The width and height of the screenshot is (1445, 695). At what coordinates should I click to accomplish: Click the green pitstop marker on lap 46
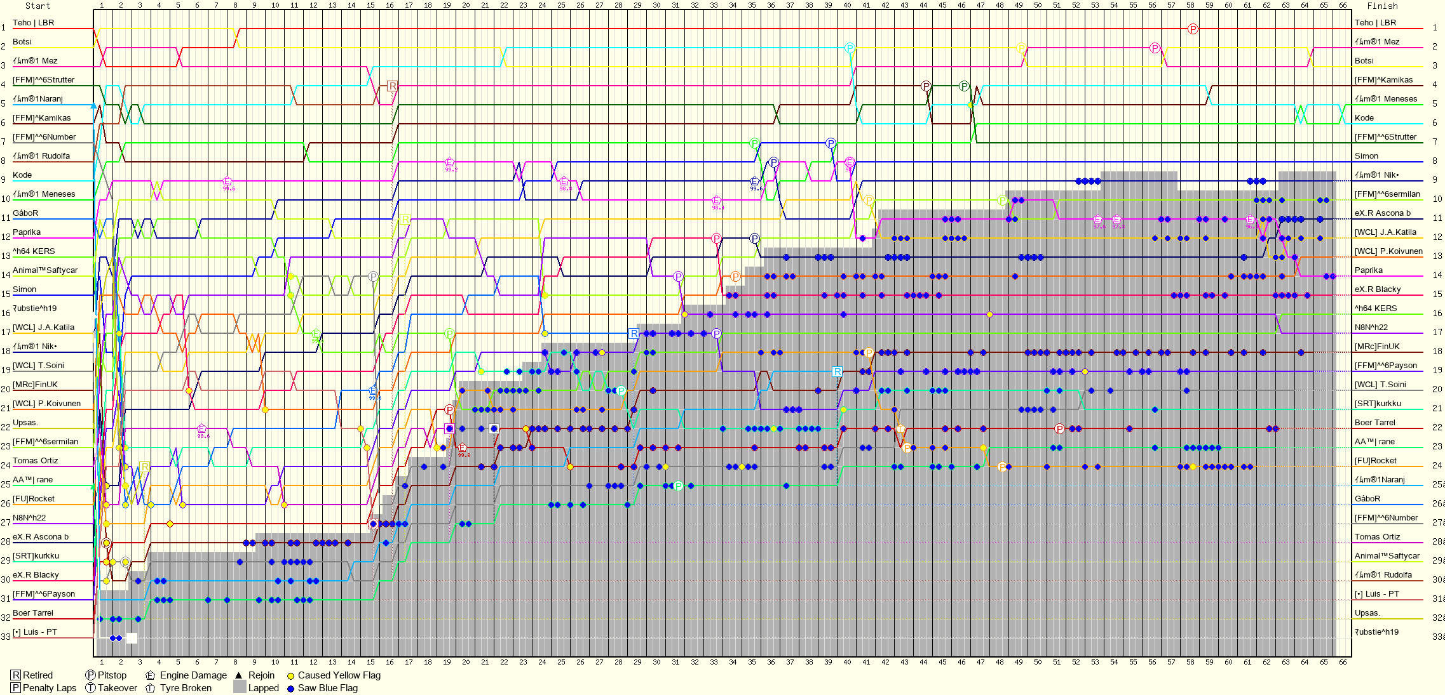pyautogui.click(x=965, y=86)
